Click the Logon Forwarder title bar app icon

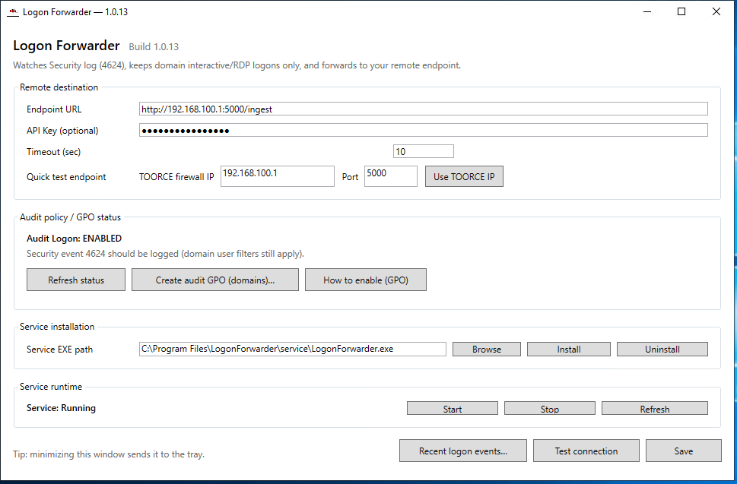click(x=13, y=11)
